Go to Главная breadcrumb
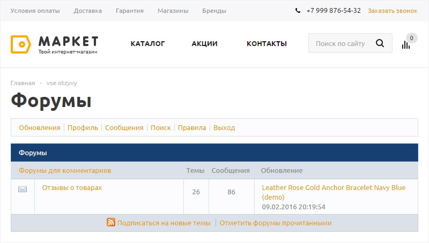This screenshot has width=429, height=243. coord(23,83)
